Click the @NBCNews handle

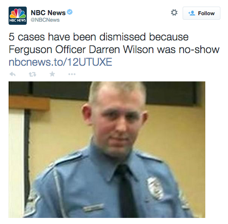(x=45, y=20)
